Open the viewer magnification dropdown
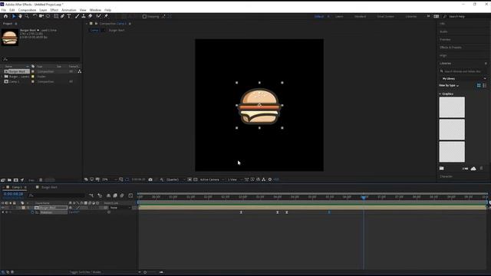 (109, 179)
